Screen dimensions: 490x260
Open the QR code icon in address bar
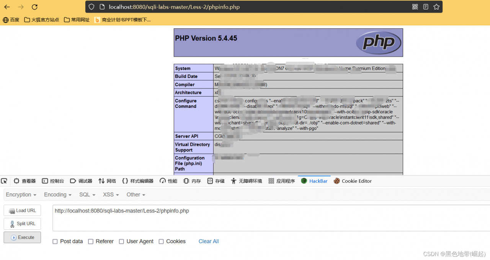[415, 7]
